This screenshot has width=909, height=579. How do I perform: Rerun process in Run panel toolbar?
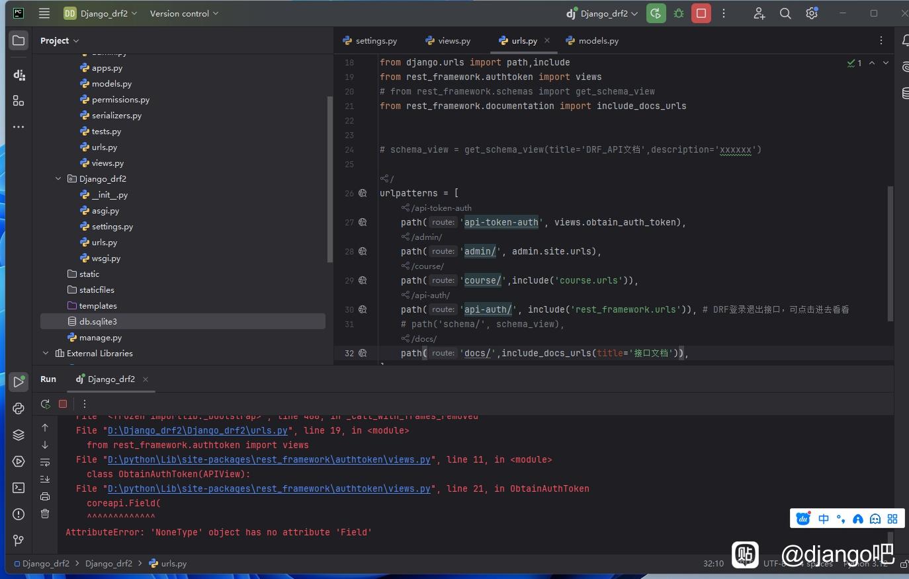[x=45, y=404]
